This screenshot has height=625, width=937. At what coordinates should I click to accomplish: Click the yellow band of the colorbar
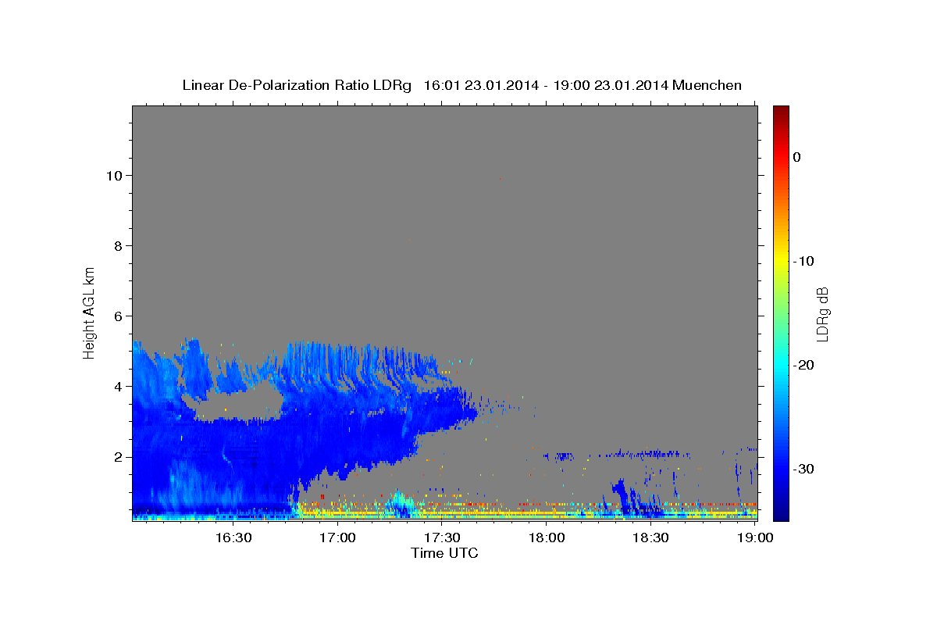coord(781,258)
